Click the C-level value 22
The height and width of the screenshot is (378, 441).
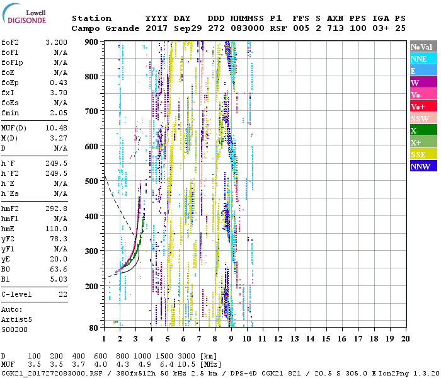(62, 294)
